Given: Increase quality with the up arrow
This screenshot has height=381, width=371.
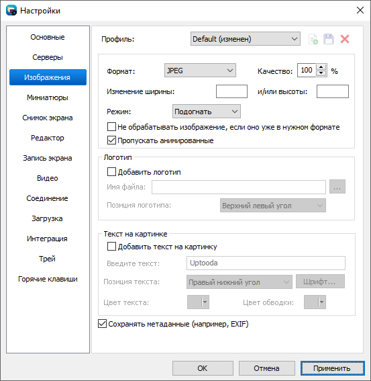Looking at the screenshot, I should pos(321,67).
